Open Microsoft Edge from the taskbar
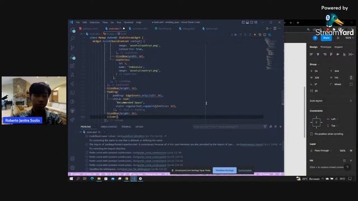Screen dimensions: 358x201 tap(92, 179)
